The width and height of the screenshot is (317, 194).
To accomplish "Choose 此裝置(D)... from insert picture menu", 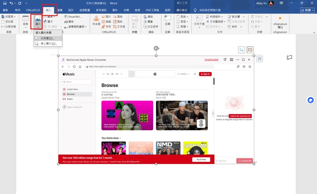I will coord(48,38).
